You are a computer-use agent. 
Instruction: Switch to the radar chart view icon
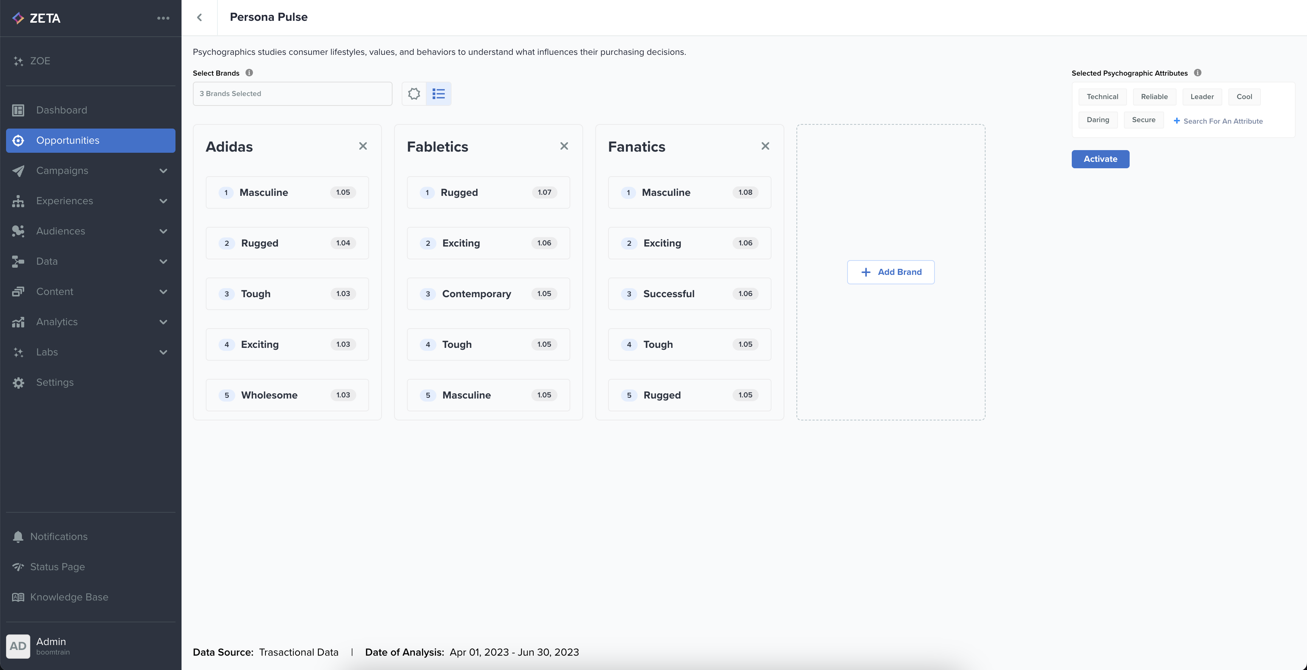tap(414, 94)
